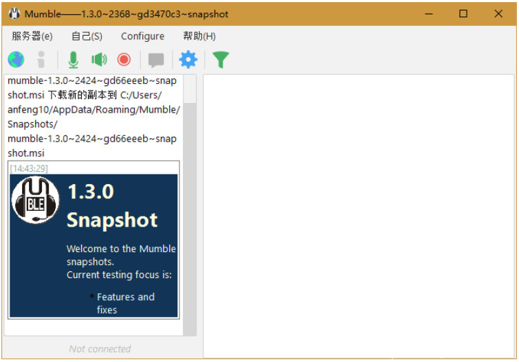The image size is (519, 362).
Task: Click the "Current testing focus is:" line
Action: tap(119, 275)
